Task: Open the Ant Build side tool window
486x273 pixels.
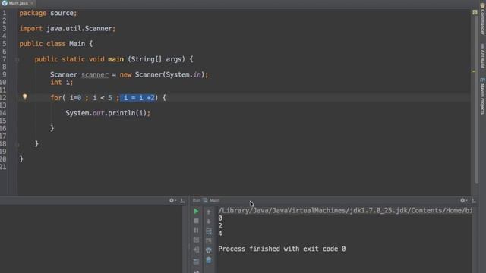Action: [x=483, y=56]
